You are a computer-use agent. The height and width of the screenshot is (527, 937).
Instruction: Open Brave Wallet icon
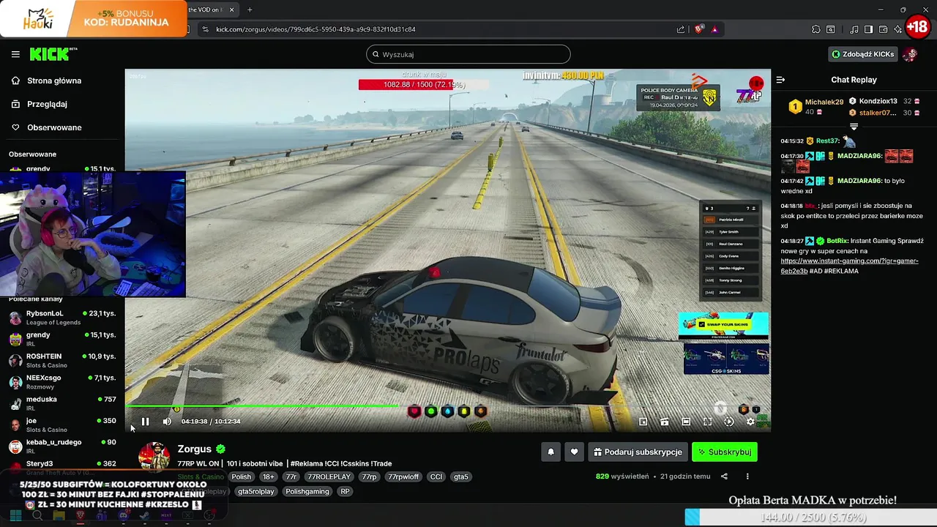[883, 29]
